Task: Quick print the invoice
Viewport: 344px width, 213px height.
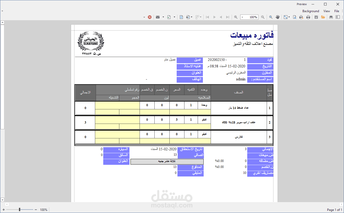Action: (301, 17)
